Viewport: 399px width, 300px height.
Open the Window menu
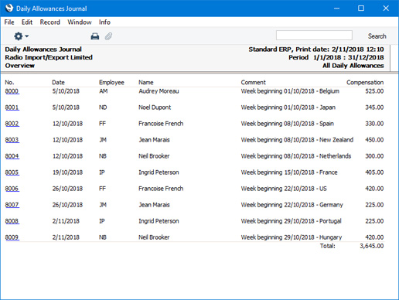point(80,22)
